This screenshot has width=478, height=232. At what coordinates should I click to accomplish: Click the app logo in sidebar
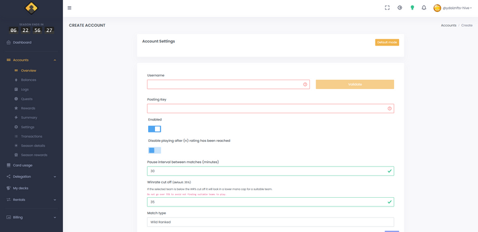(31, 8)
